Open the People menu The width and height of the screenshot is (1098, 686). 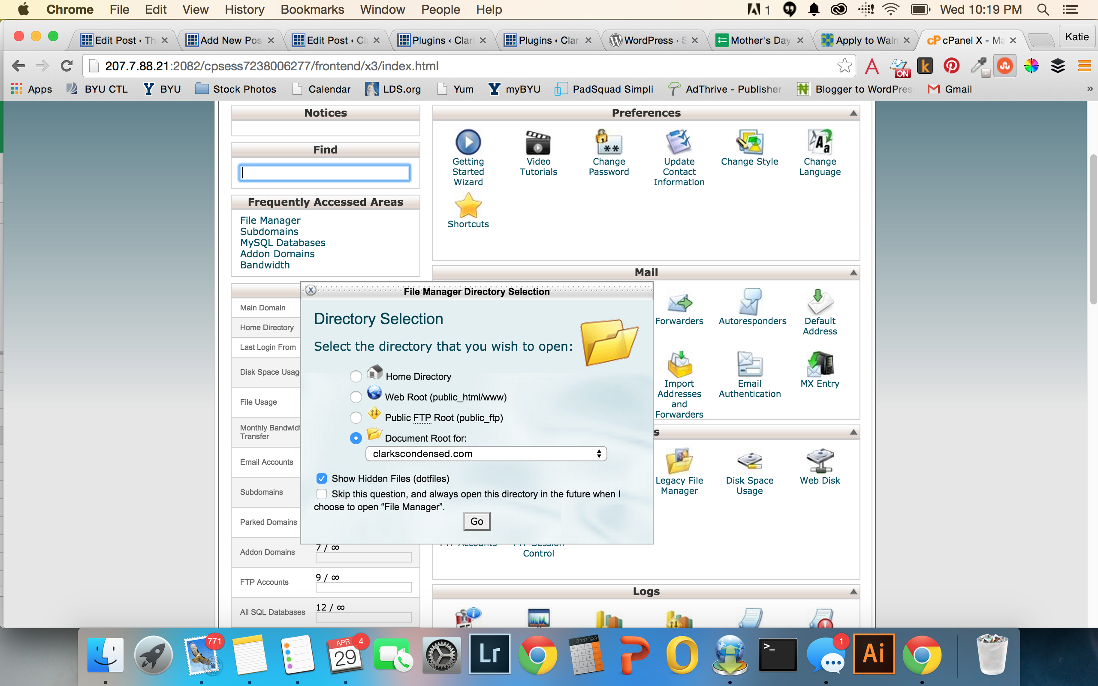click(x=440, y=9)
